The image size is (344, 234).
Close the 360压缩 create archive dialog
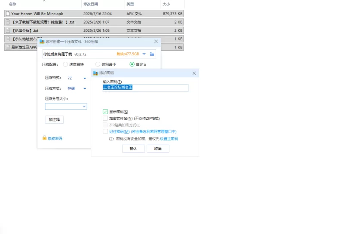(x=156, y=41)
